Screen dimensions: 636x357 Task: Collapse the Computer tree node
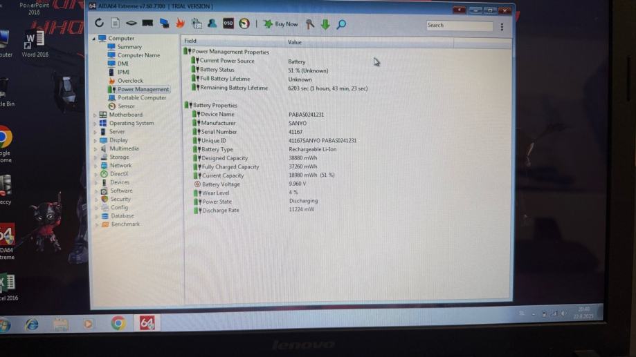[x=94, y=39]
